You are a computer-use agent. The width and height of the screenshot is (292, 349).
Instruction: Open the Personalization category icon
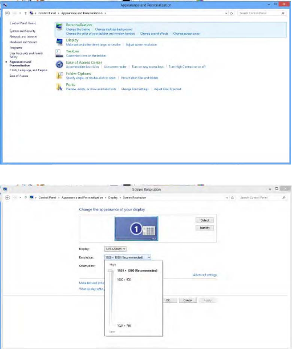point(59,27)
